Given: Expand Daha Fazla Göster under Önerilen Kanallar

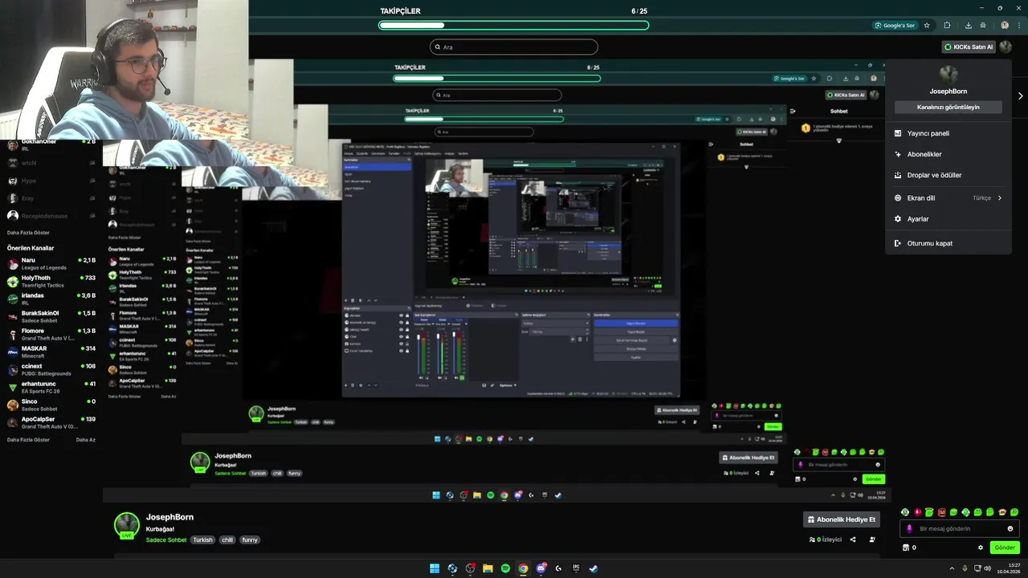Looking at the screenshot, I should tap(28, 440).
